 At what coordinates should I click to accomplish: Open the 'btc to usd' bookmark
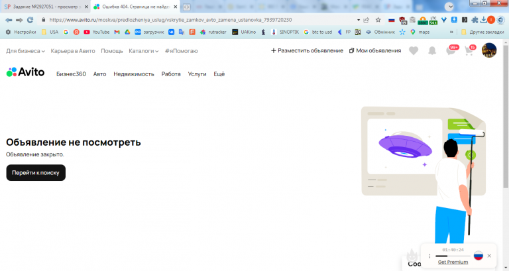click(318, 32)
